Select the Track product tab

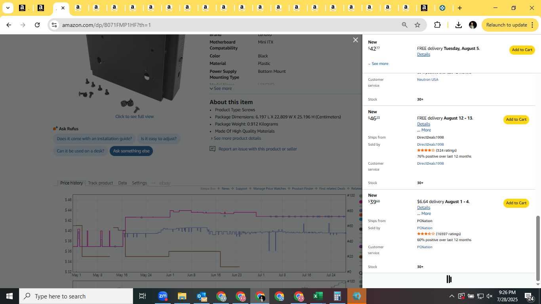tap(100, 183)
